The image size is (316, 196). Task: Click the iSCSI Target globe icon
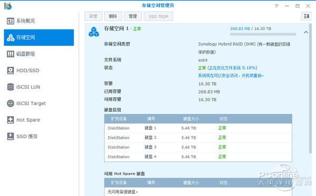(11, 104)
